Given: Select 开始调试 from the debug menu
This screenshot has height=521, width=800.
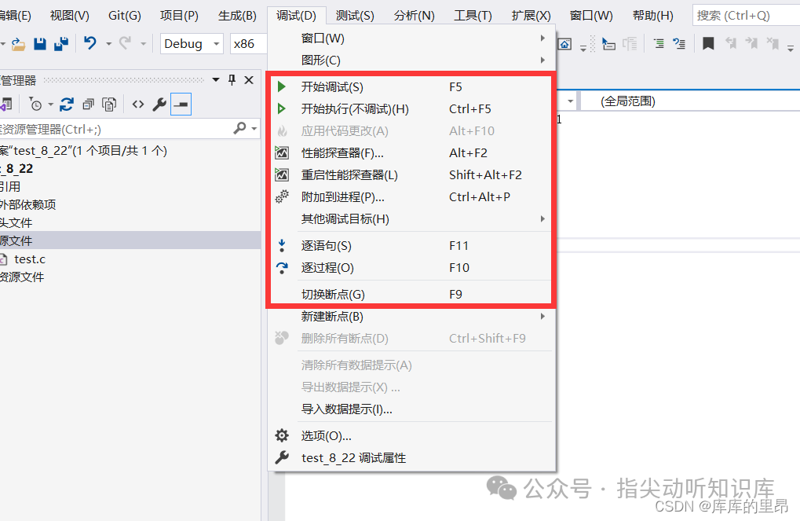Looking at the screenshot, I should pos(338,86).
